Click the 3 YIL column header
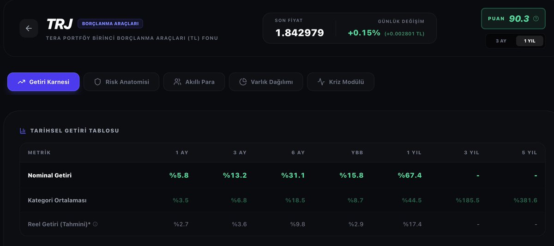554x246 pixels. pos(471,153)
